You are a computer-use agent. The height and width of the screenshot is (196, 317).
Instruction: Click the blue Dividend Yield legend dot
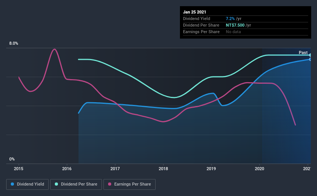tap(12, 184)
